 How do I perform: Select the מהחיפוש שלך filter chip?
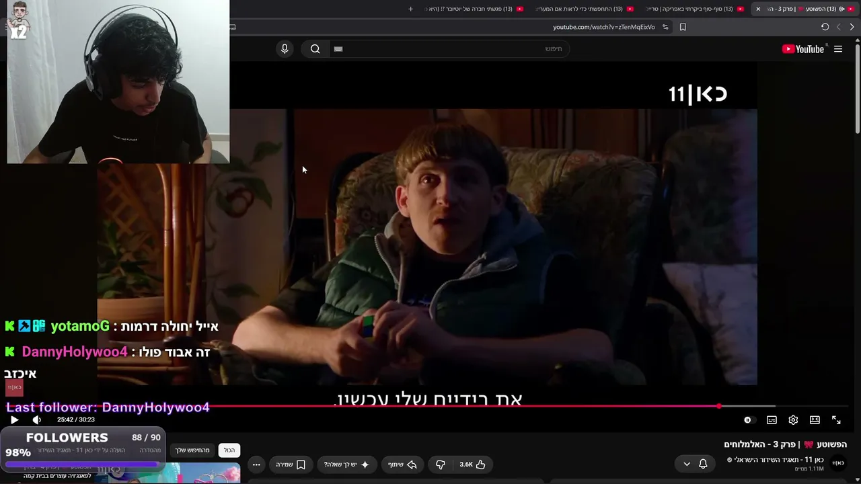192,450
